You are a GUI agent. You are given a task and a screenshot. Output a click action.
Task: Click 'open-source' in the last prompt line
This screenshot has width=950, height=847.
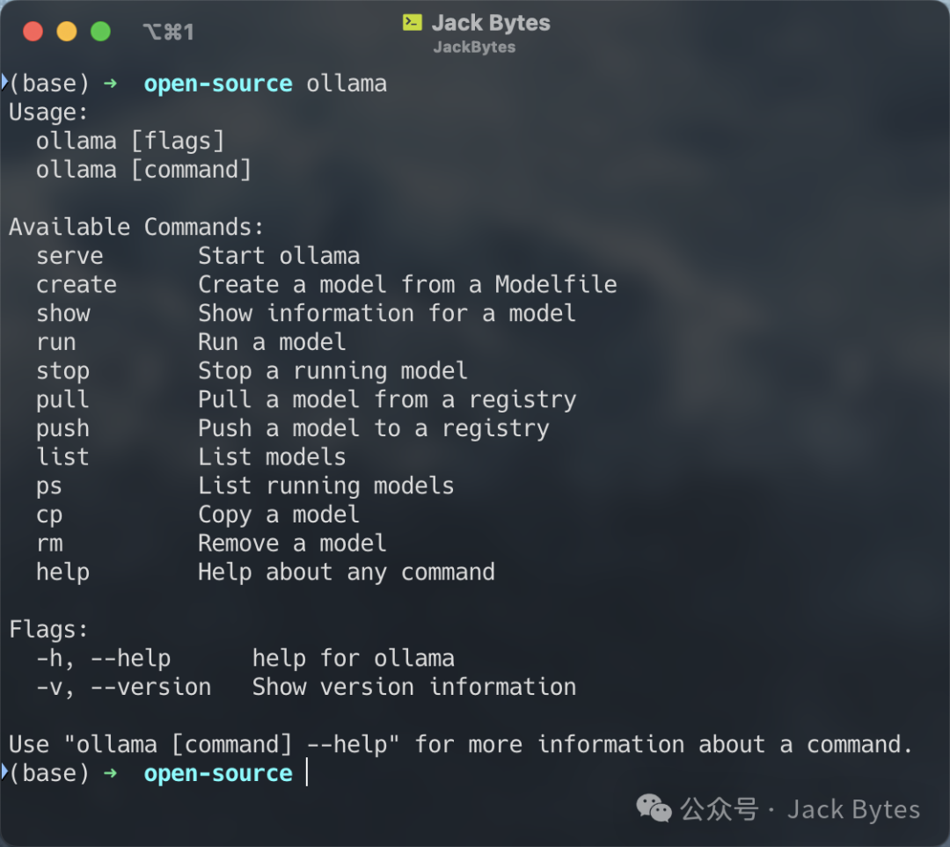point(218,774)
